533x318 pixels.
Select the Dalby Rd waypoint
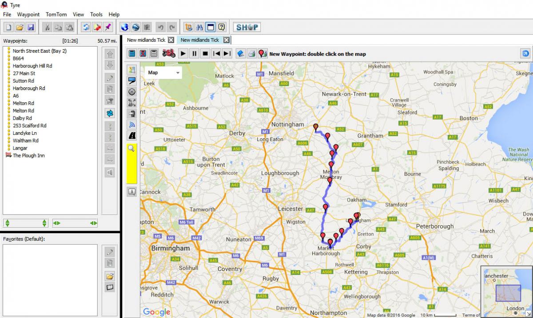22,118
